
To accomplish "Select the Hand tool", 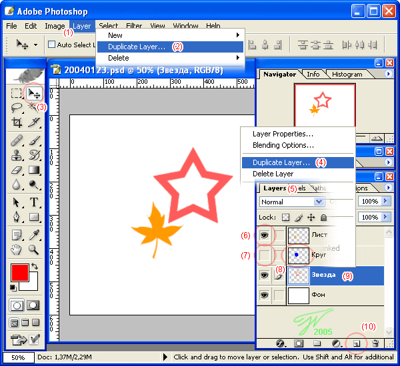I will (17, 250).
